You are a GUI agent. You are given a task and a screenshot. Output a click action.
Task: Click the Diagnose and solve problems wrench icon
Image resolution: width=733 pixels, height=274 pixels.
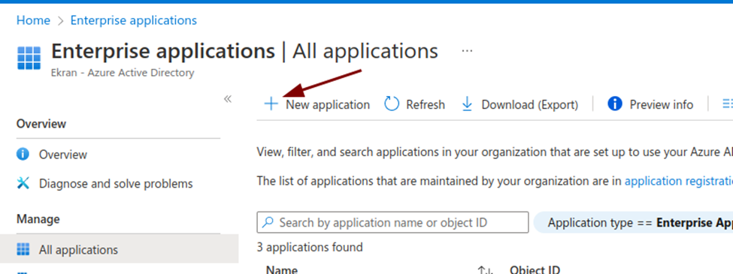coord(23,183)
